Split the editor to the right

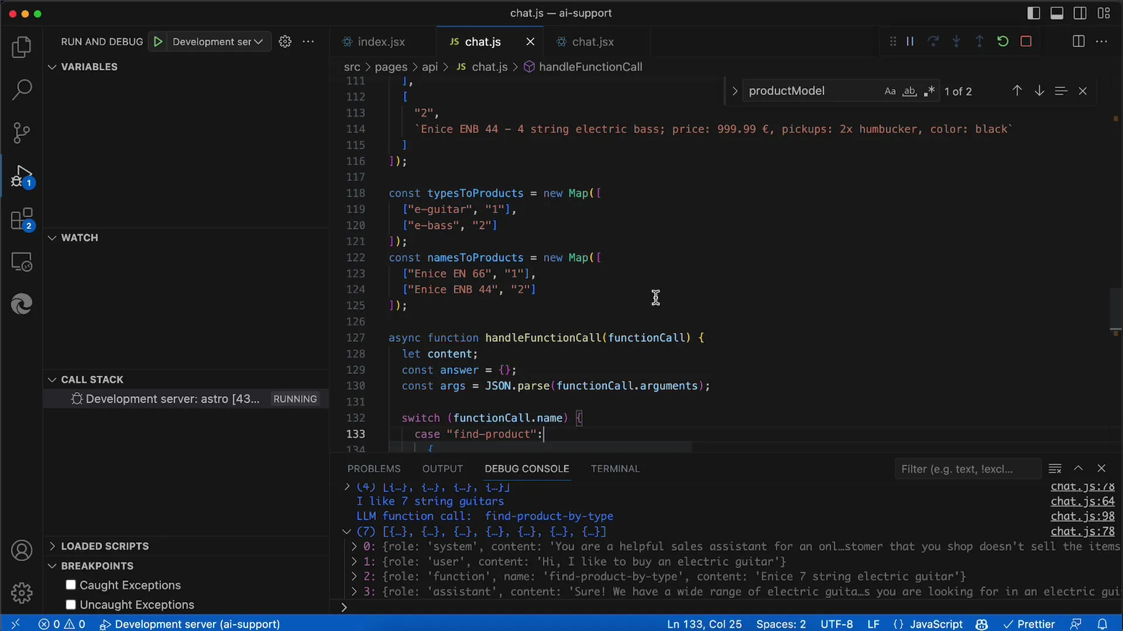pyautogui.click(x=1079, y=42)
